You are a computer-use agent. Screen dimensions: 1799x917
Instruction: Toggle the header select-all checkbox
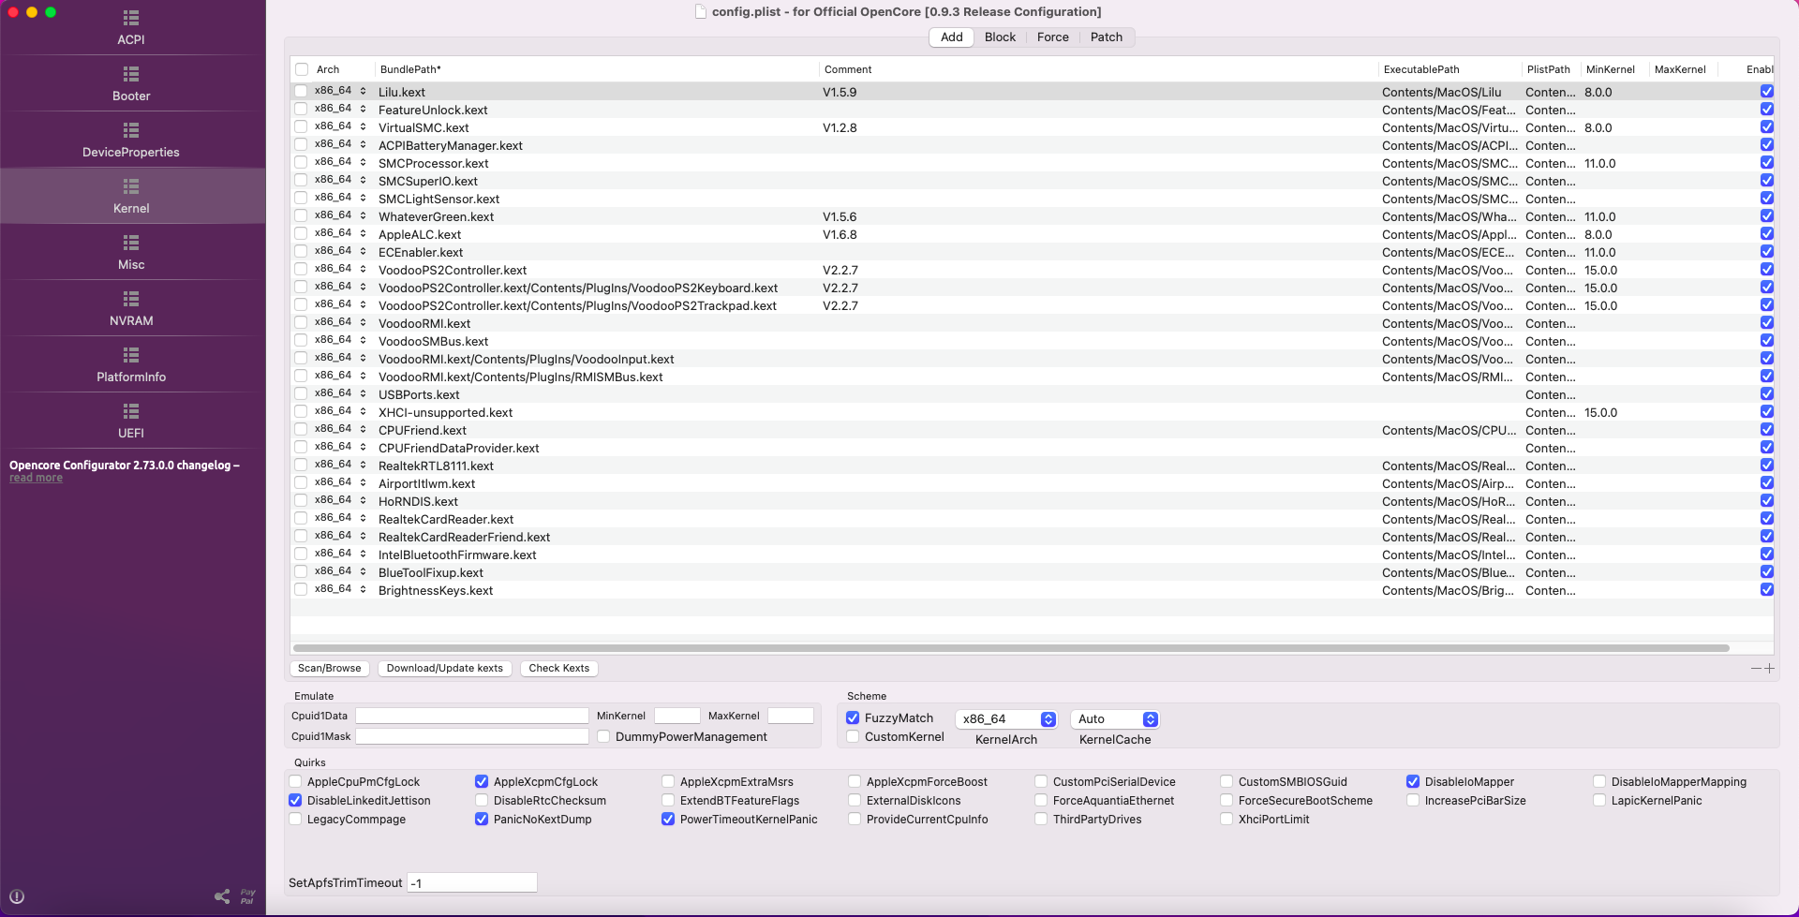(x=302, y=69)
